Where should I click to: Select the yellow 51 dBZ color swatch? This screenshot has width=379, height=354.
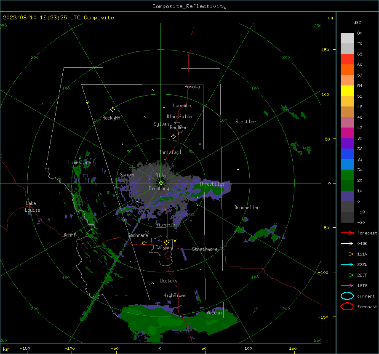tap(347, 91)
